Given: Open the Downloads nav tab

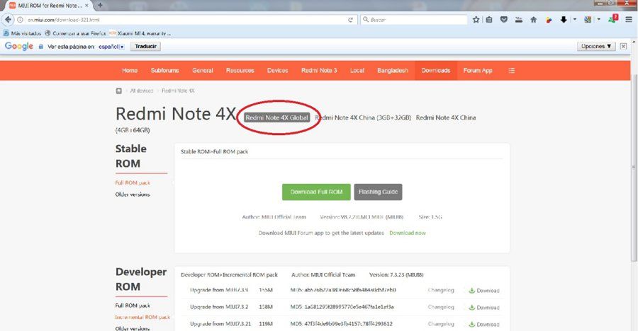Looking at the screenshot, I should click(436, 70).
